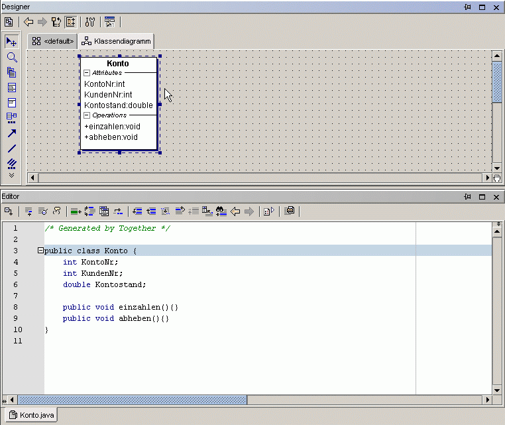Pin the Designer panel

point(468,7)
